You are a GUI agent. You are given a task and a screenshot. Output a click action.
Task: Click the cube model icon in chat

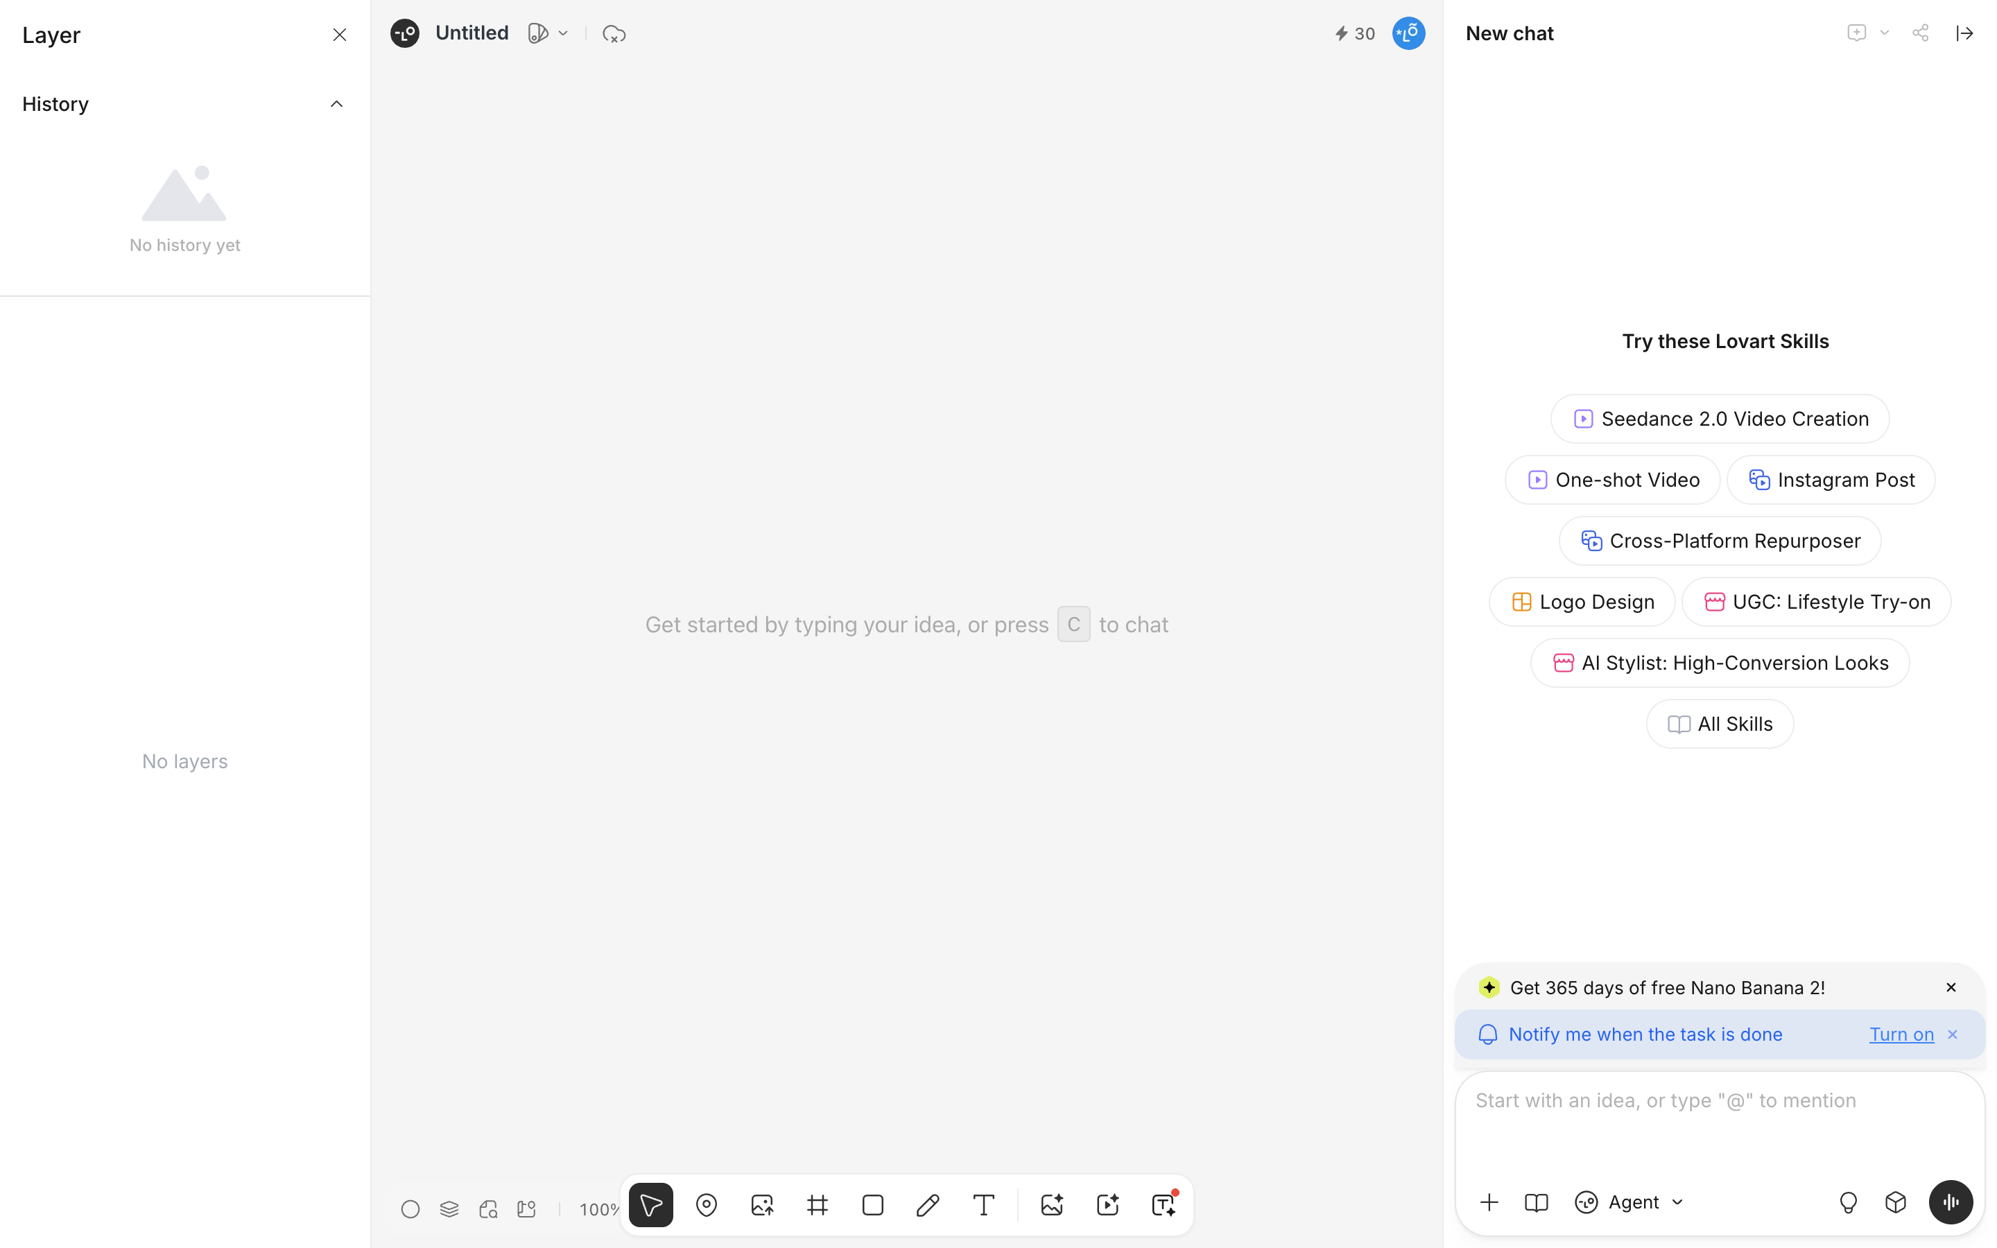[1896, 1202]
